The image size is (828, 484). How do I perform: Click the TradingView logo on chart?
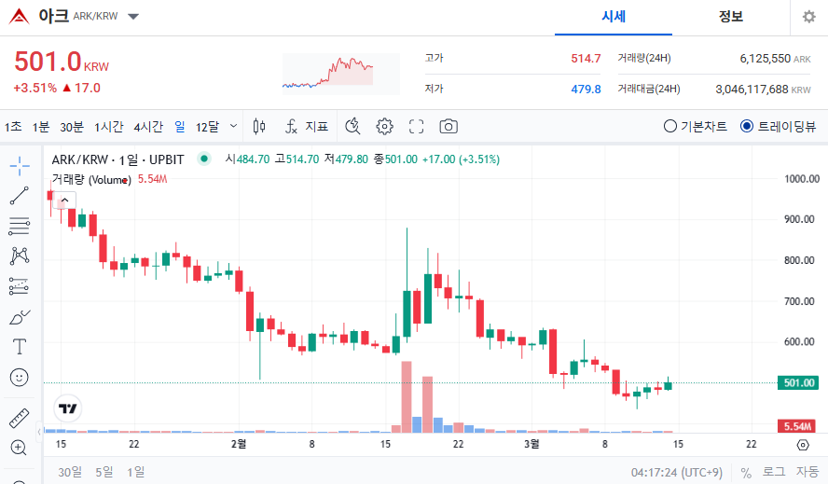pyautogui.click(x=68, y=408)
